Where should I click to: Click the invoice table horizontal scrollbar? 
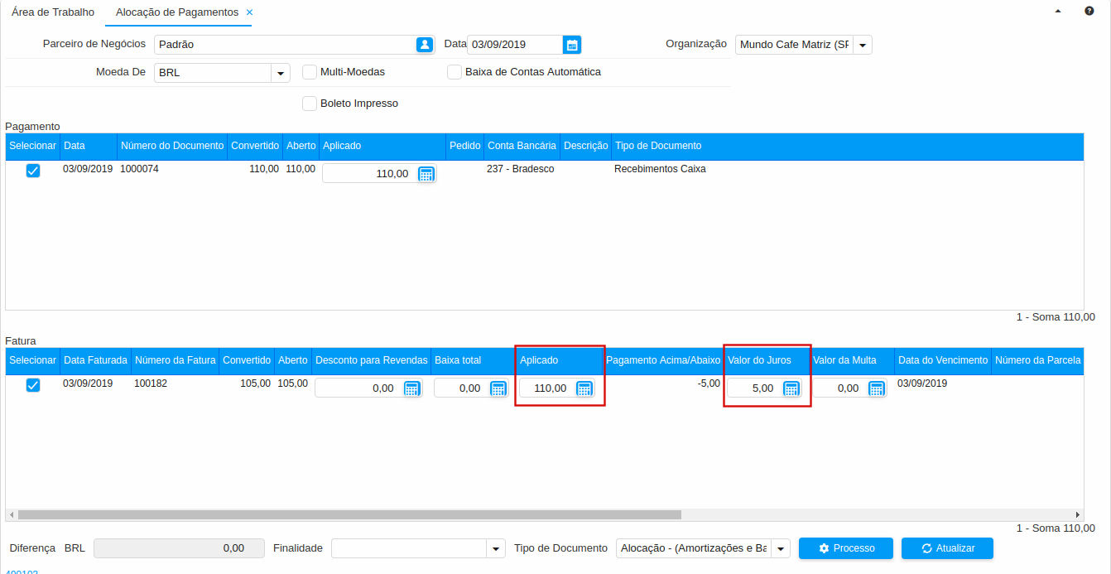pyautogui.click(x=348, y=514)
